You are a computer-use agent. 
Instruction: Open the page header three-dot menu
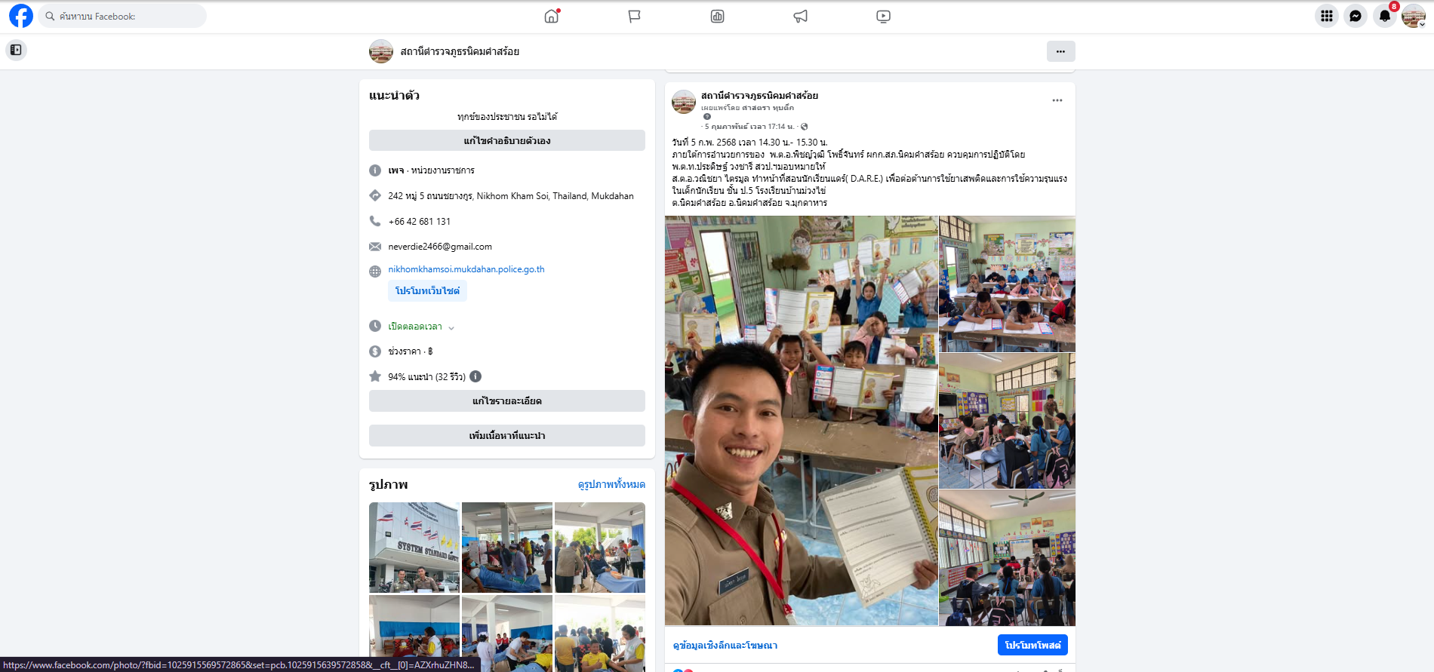click(1060, 51)
